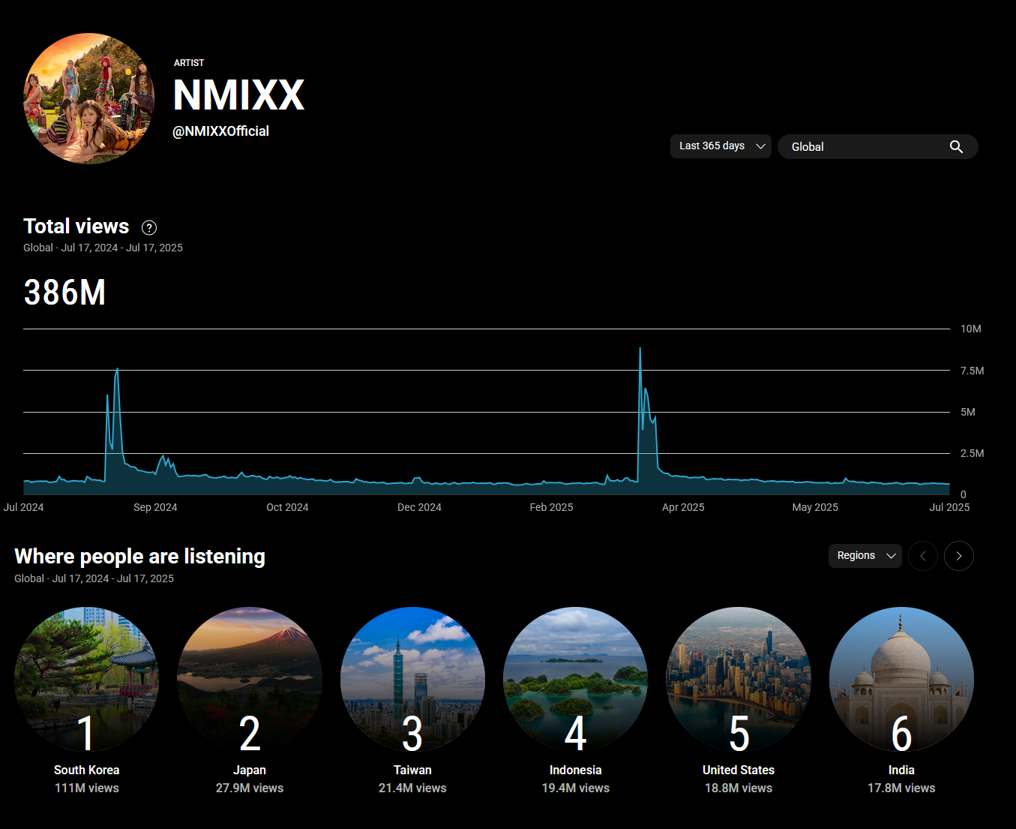
Task: Click the @NMIXXOfficial channel handle
Action: click(x=221, y=131)
